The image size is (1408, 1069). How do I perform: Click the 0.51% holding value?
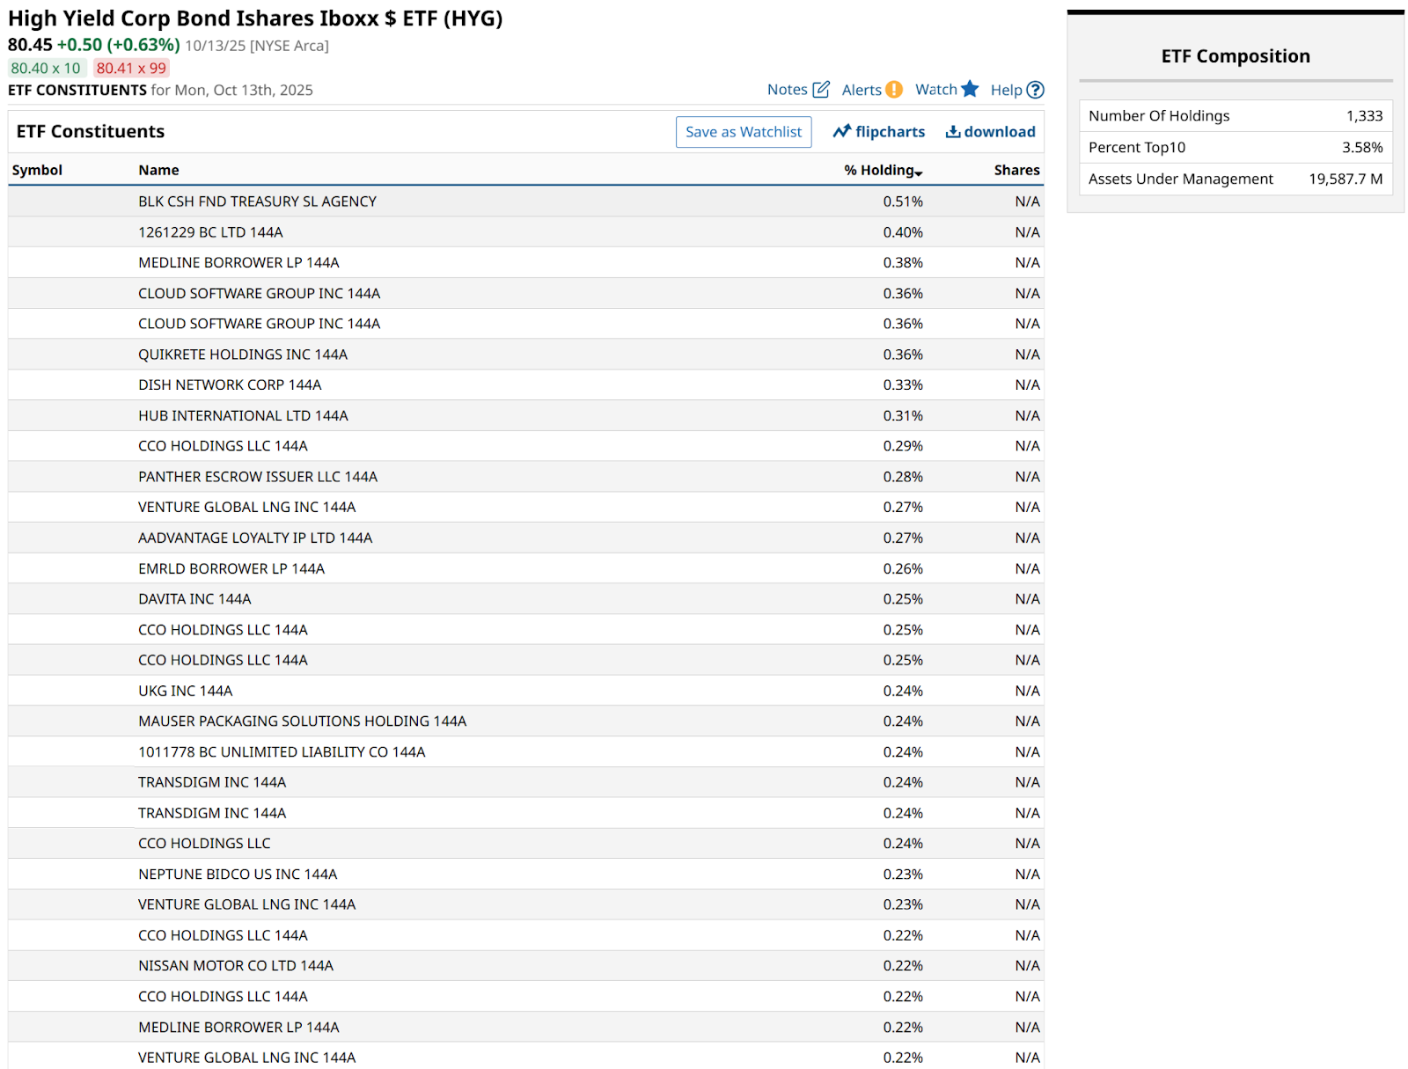[903, 201]
